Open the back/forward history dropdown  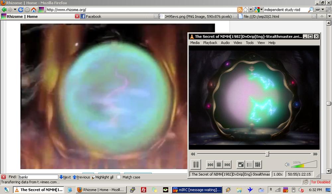pyautogui.click(x=15, y=10)
